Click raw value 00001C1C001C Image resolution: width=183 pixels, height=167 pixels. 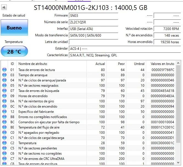point(162,127)
